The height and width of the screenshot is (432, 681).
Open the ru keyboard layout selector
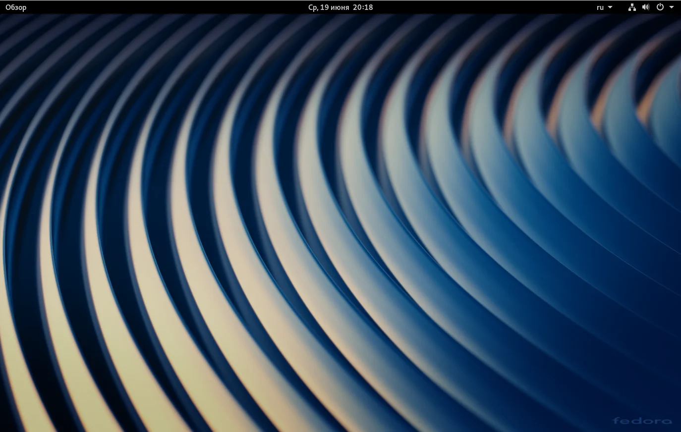point(604,7)
